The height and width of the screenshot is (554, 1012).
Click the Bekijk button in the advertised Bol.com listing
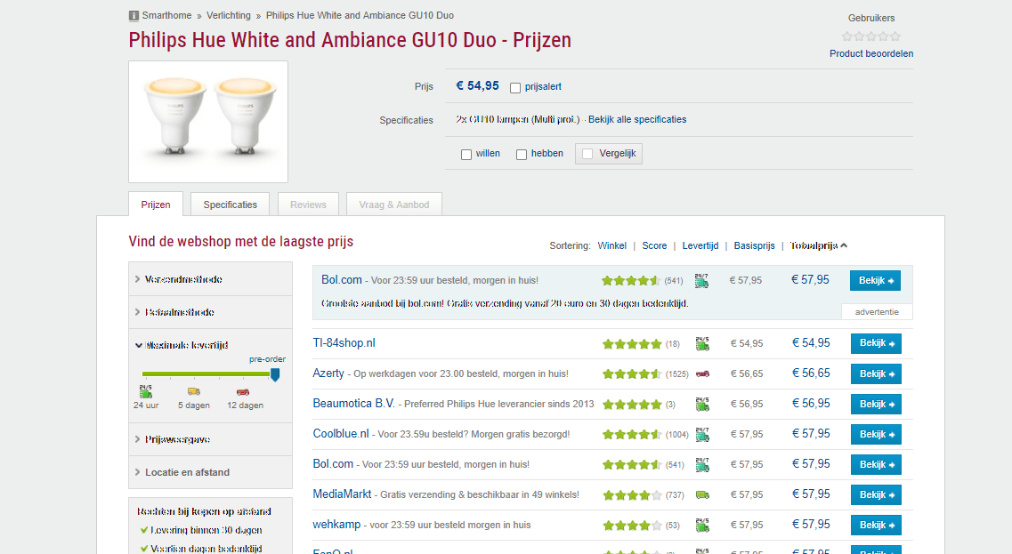tap(875, 280)
